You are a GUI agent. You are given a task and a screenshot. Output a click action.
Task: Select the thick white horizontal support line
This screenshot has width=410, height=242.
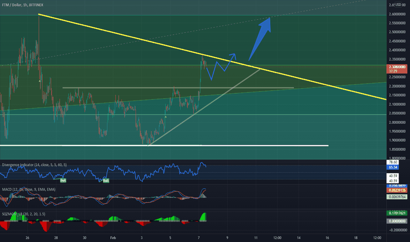[164, 145]
